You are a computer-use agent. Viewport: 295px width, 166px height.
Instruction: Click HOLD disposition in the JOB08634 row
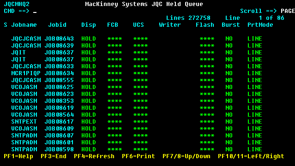(89, 73)
